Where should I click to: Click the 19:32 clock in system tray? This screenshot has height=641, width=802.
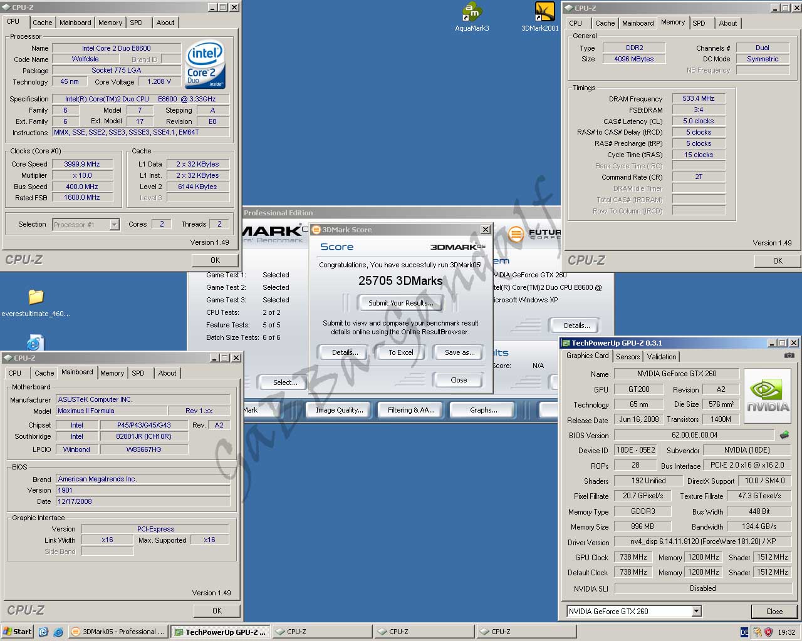pos(786,632)
